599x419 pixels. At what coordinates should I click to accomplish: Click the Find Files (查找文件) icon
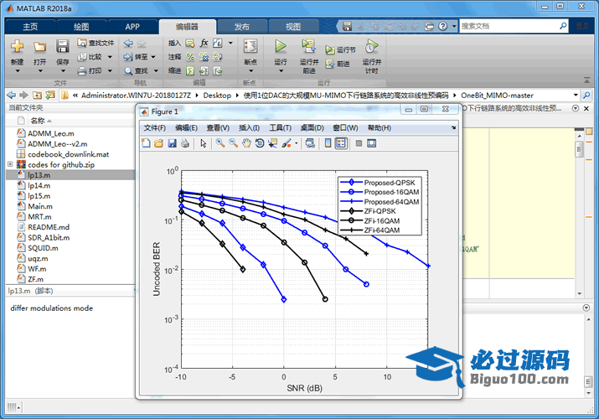81,43
